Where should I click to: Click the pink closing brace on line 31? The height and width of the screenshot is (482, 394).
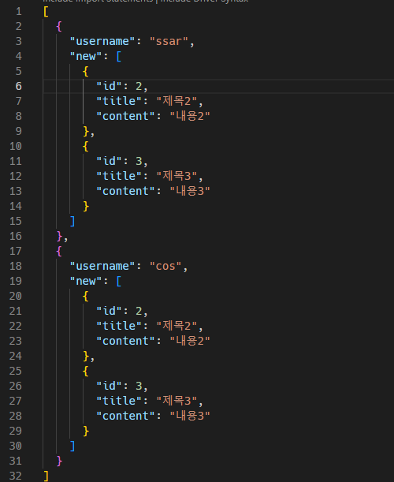[x=60, y=461]
